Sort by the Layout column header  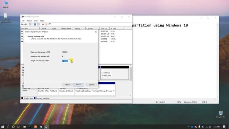click(x=45, y=29)
